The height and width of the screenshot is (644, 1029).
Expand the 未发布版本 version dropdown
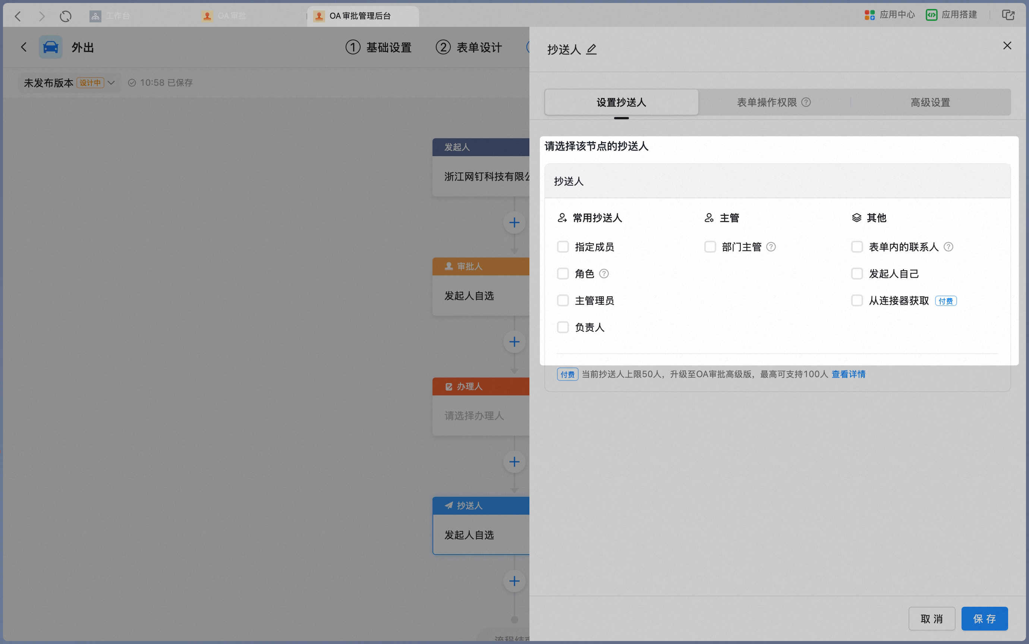69,83
